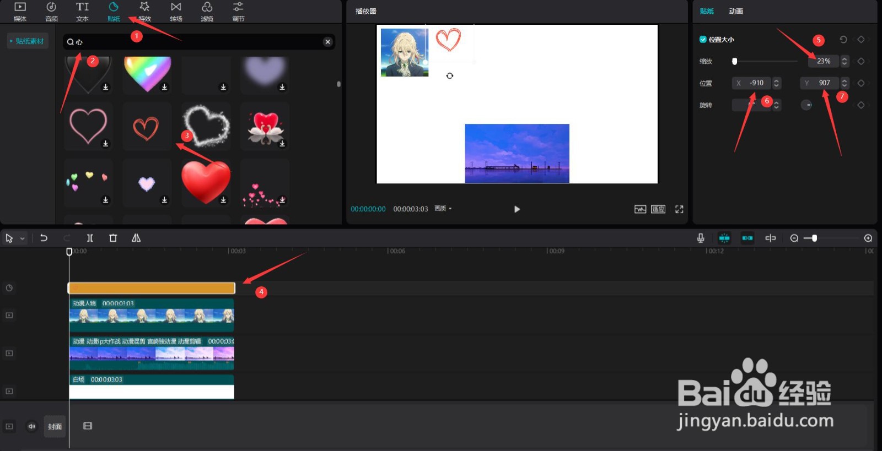Open the 转场 (Transition) tab
The image size is (882, 451).
pyautogui.click(x=176, y=11)
